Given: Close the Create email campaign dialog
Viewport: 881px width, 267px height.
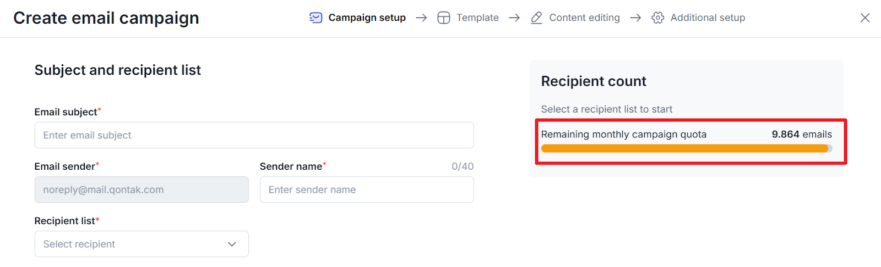Looking at the screenshot, I should tap(865, 18).
